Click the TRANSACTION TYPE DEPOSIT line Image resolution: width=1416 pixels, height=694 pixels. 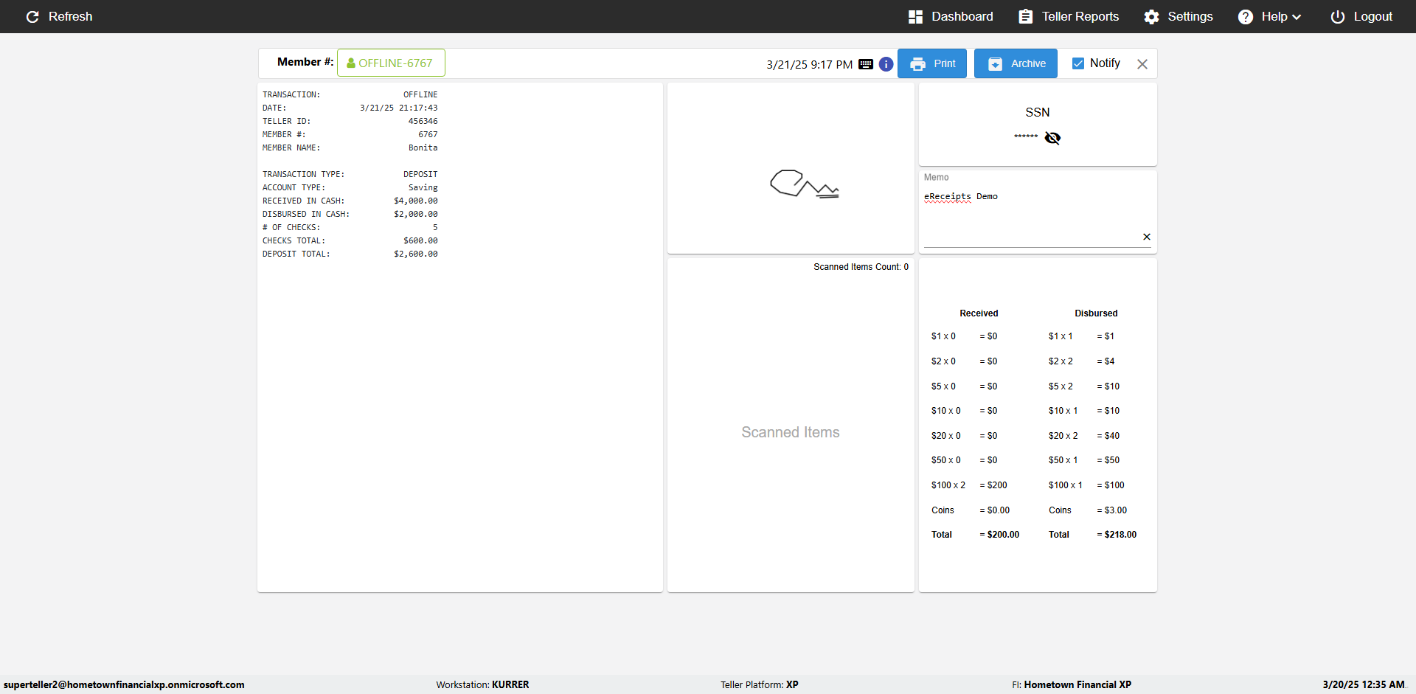point(350,174)
